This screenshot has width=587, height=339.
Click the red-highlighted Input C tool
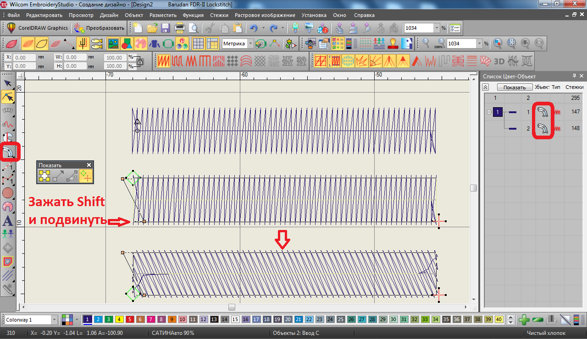tap(8, 152)
